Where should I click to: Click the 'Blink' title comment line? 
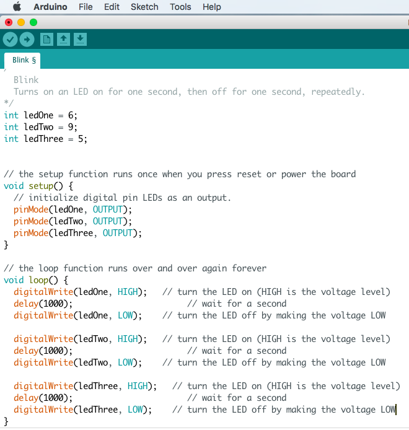click(x=26, y=80)
